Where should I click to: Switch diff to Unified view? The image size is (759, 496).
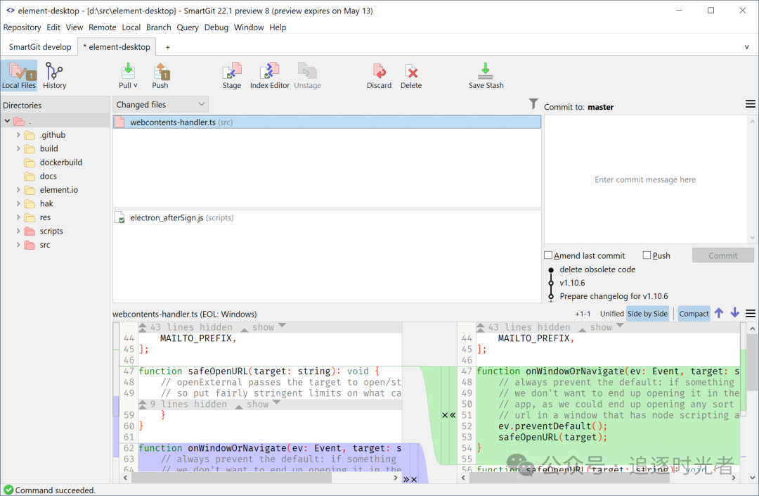click(x=611, y=314)
